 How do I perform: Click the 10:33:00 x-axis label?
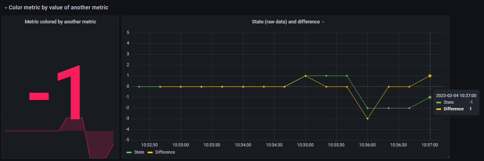click(181, 145)
